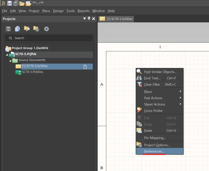
Task: Select Clear Filter in context menu
Action: (159, 84)
